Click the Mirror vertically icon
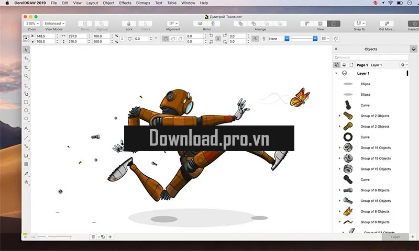This screenshot has height=251, width=419. click(213, 24)
